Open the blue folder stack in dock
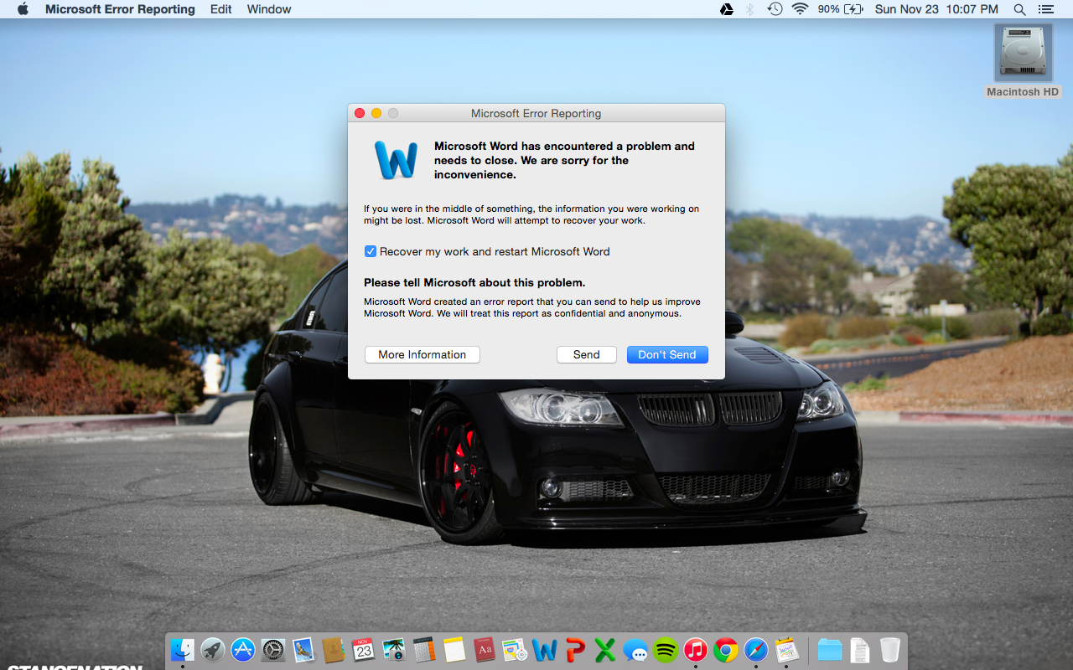 click(x=829, y=649)
